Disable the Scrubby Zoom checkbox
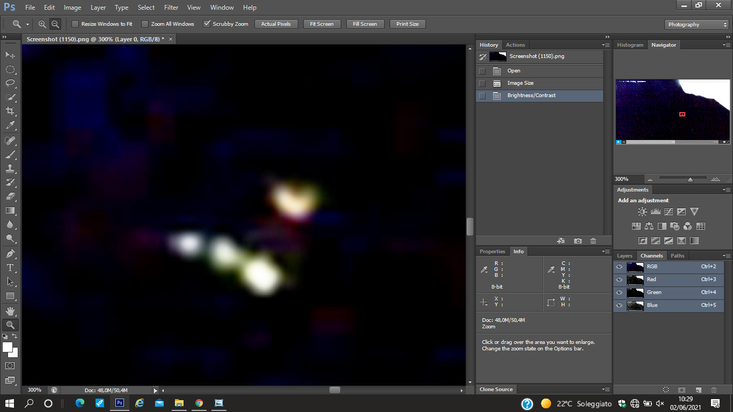This screenshot has width=733, height=412. click(x=207, y=24)
